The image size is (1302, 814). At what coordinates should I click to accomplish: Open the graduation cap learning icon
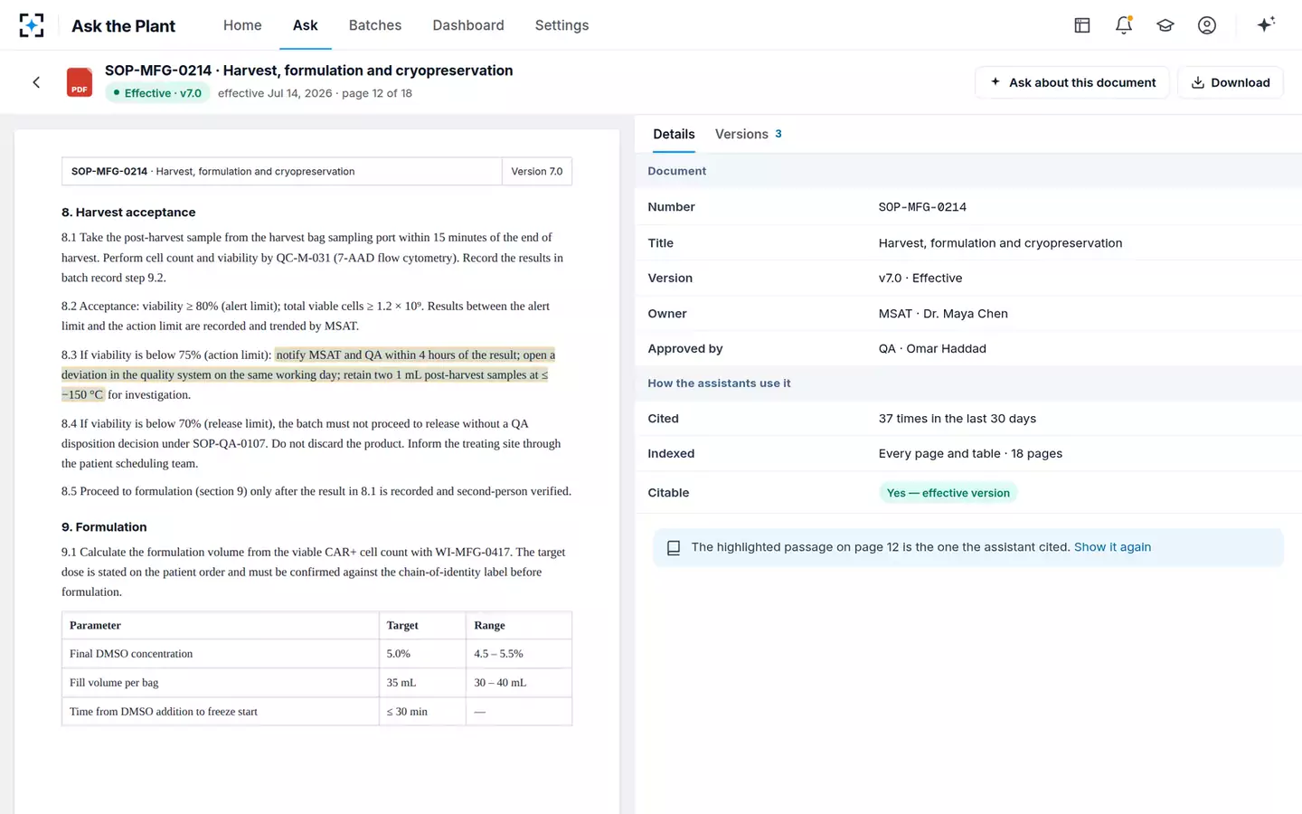(1165, 25)
